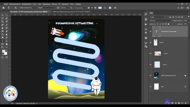Select the Healing Brush tool

point(2,25)
